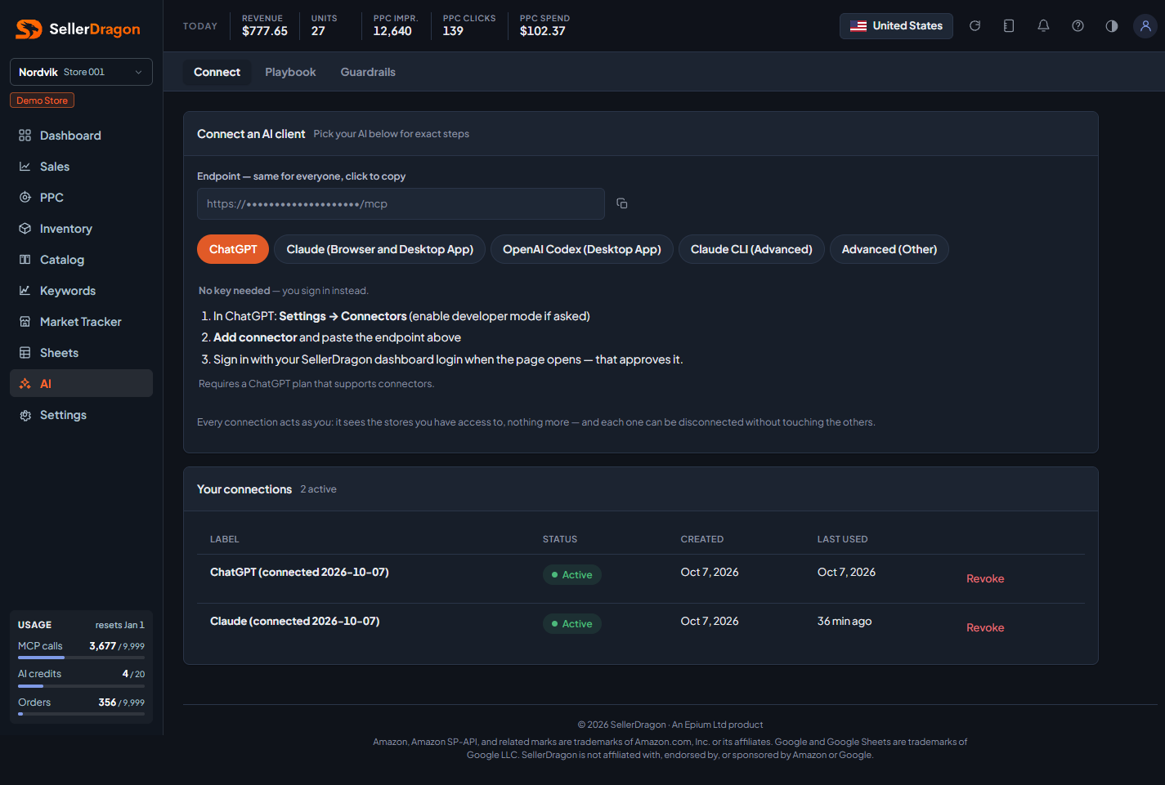The height and width of the screenshot is (785, 1165).
Task: Open Catalog in the sidebar
Action: coord(81,260)
